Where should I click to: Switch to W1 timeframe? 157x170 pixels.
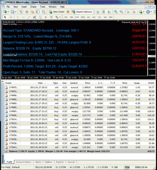(105, 17)
